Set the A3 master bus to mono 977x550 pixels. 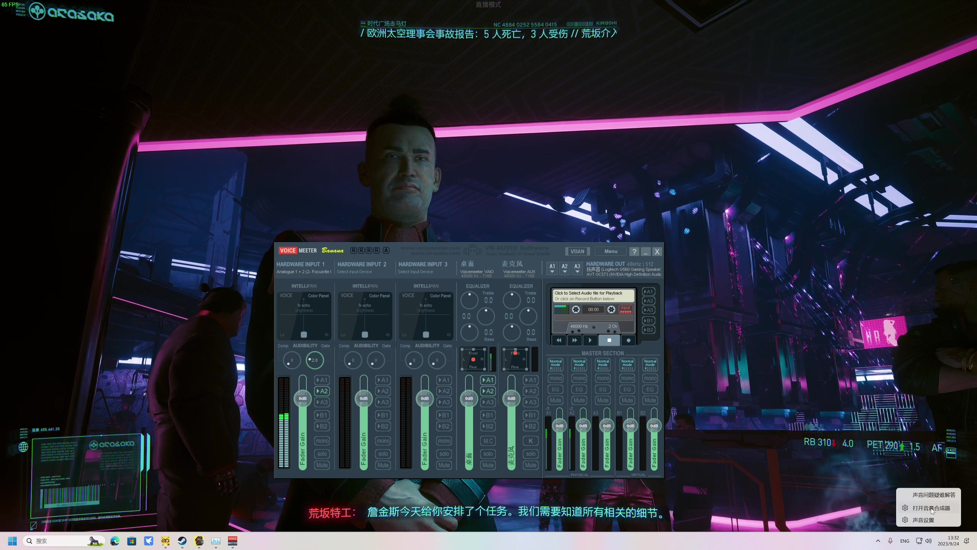(x=603, y=379)
